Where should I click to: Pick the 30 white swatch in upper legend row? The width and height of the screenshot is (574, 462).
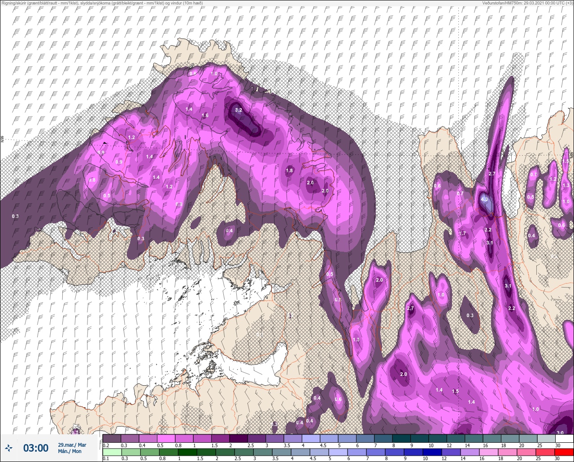[x=564, y=438]
